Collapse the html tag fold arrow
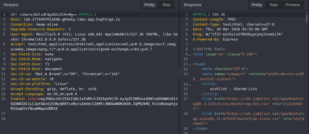The height and width of the screenshot is (134, 309). click(190, 54)
